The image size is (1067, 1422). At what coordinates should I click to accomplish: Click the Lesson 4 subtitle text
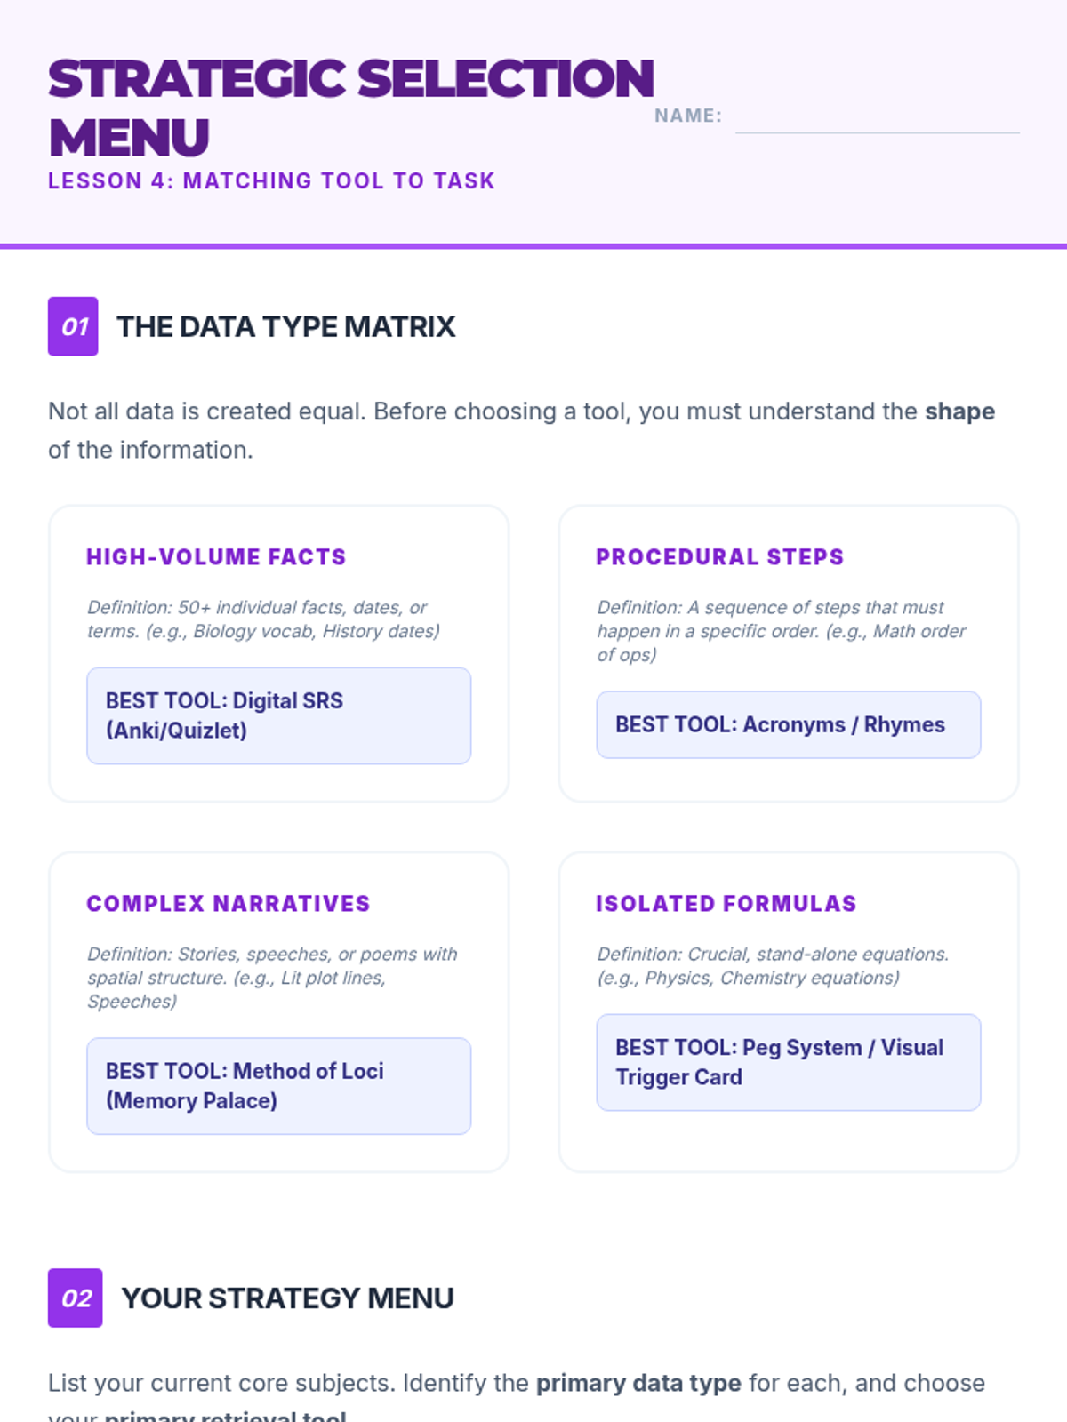tap(271, 180)
